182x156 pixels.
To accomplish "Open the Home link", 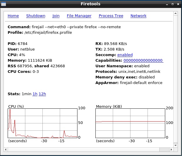I will click(13, 16).
